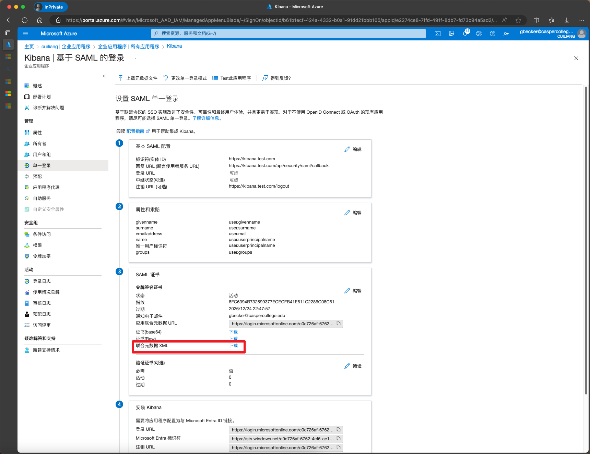Open browser split screen icon

click(x=536, y=20)
